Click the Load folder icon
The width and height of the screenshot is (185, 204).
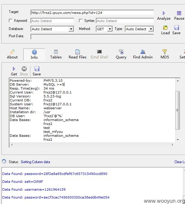coord(165,28)
